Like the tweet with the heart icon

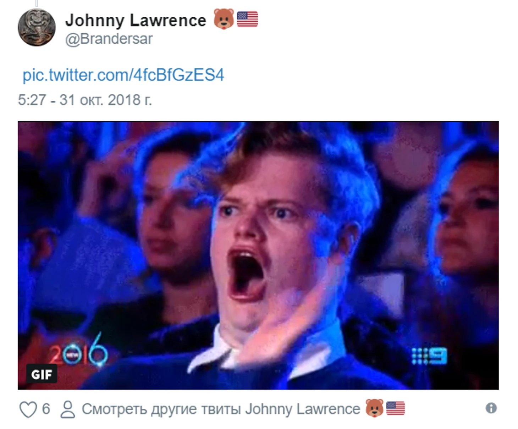point(28,409)
